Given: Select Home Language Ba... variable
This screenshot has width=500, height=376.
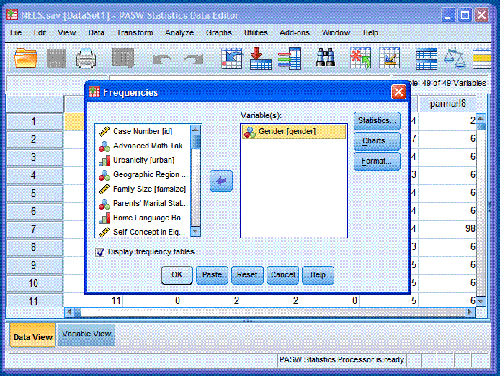Looking at the screenshot, I should [143, 218].
